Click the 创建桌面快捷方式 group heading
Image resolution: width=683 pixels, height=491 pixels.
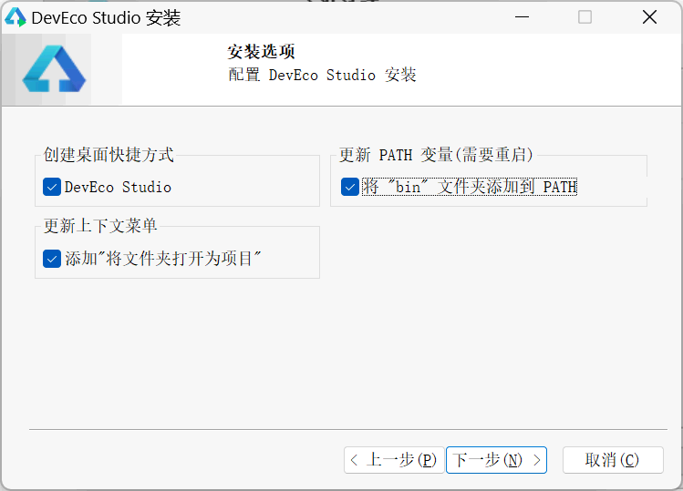point(109,155)
